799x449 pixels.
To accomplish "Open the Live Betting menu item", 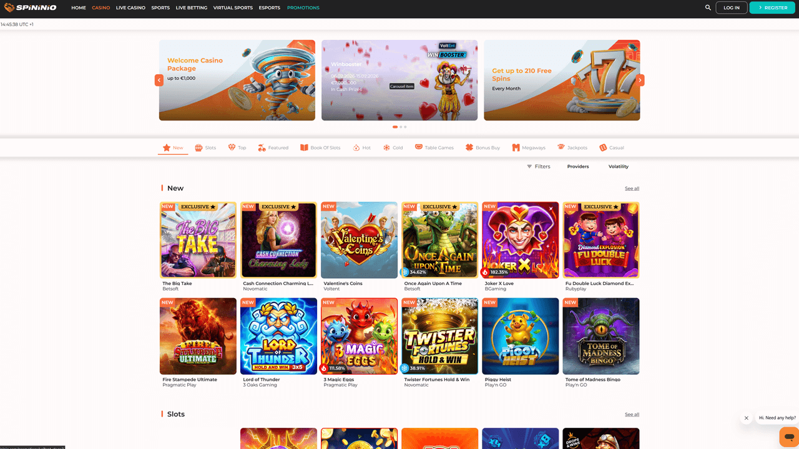I will pyautogui.click(x=192, y=8).
